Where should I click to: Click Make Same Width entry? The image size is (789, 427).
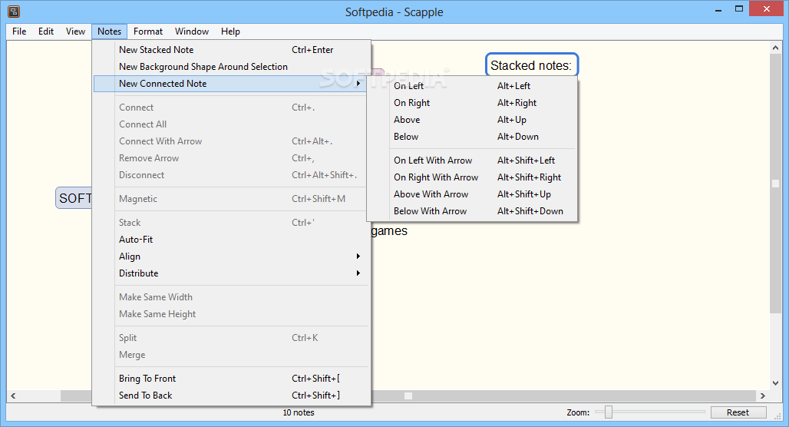[x=232, y=297]
